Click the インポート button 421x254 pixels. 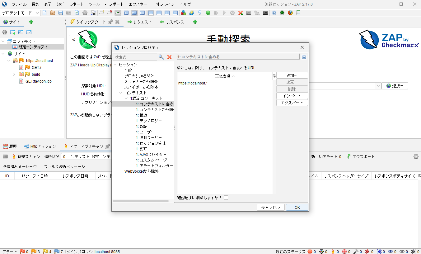tap(292, 96)
